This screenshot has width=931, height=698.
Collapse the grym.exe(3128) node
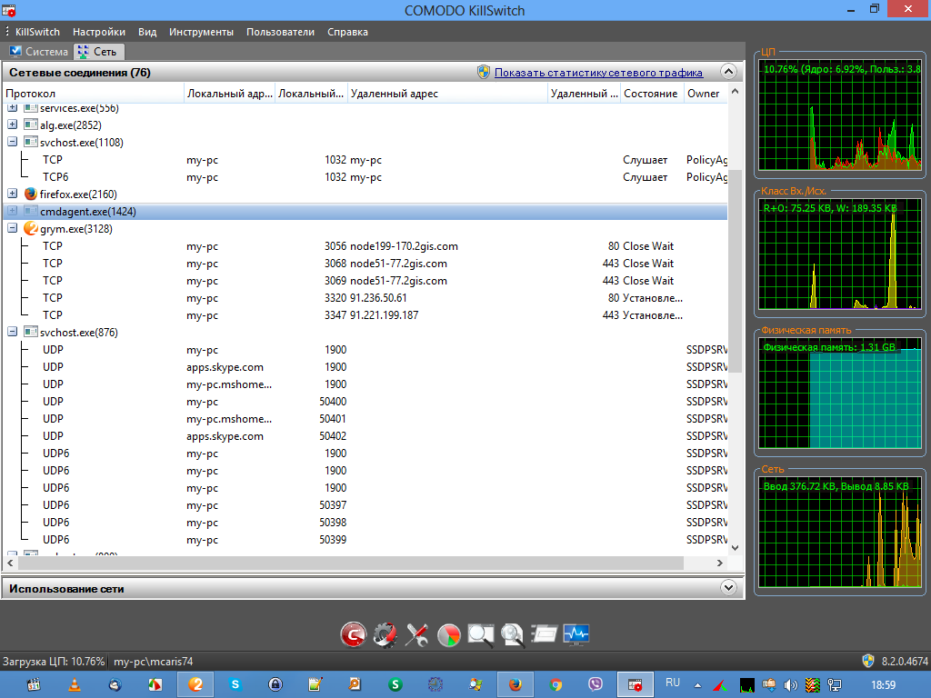click(x=13, y=228)
